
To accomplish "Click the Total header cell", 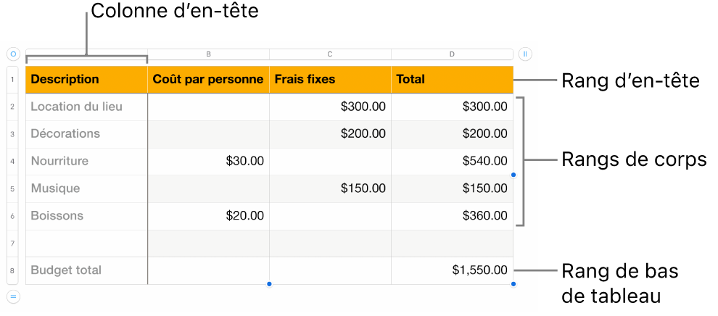I will (x=452, y=80).
